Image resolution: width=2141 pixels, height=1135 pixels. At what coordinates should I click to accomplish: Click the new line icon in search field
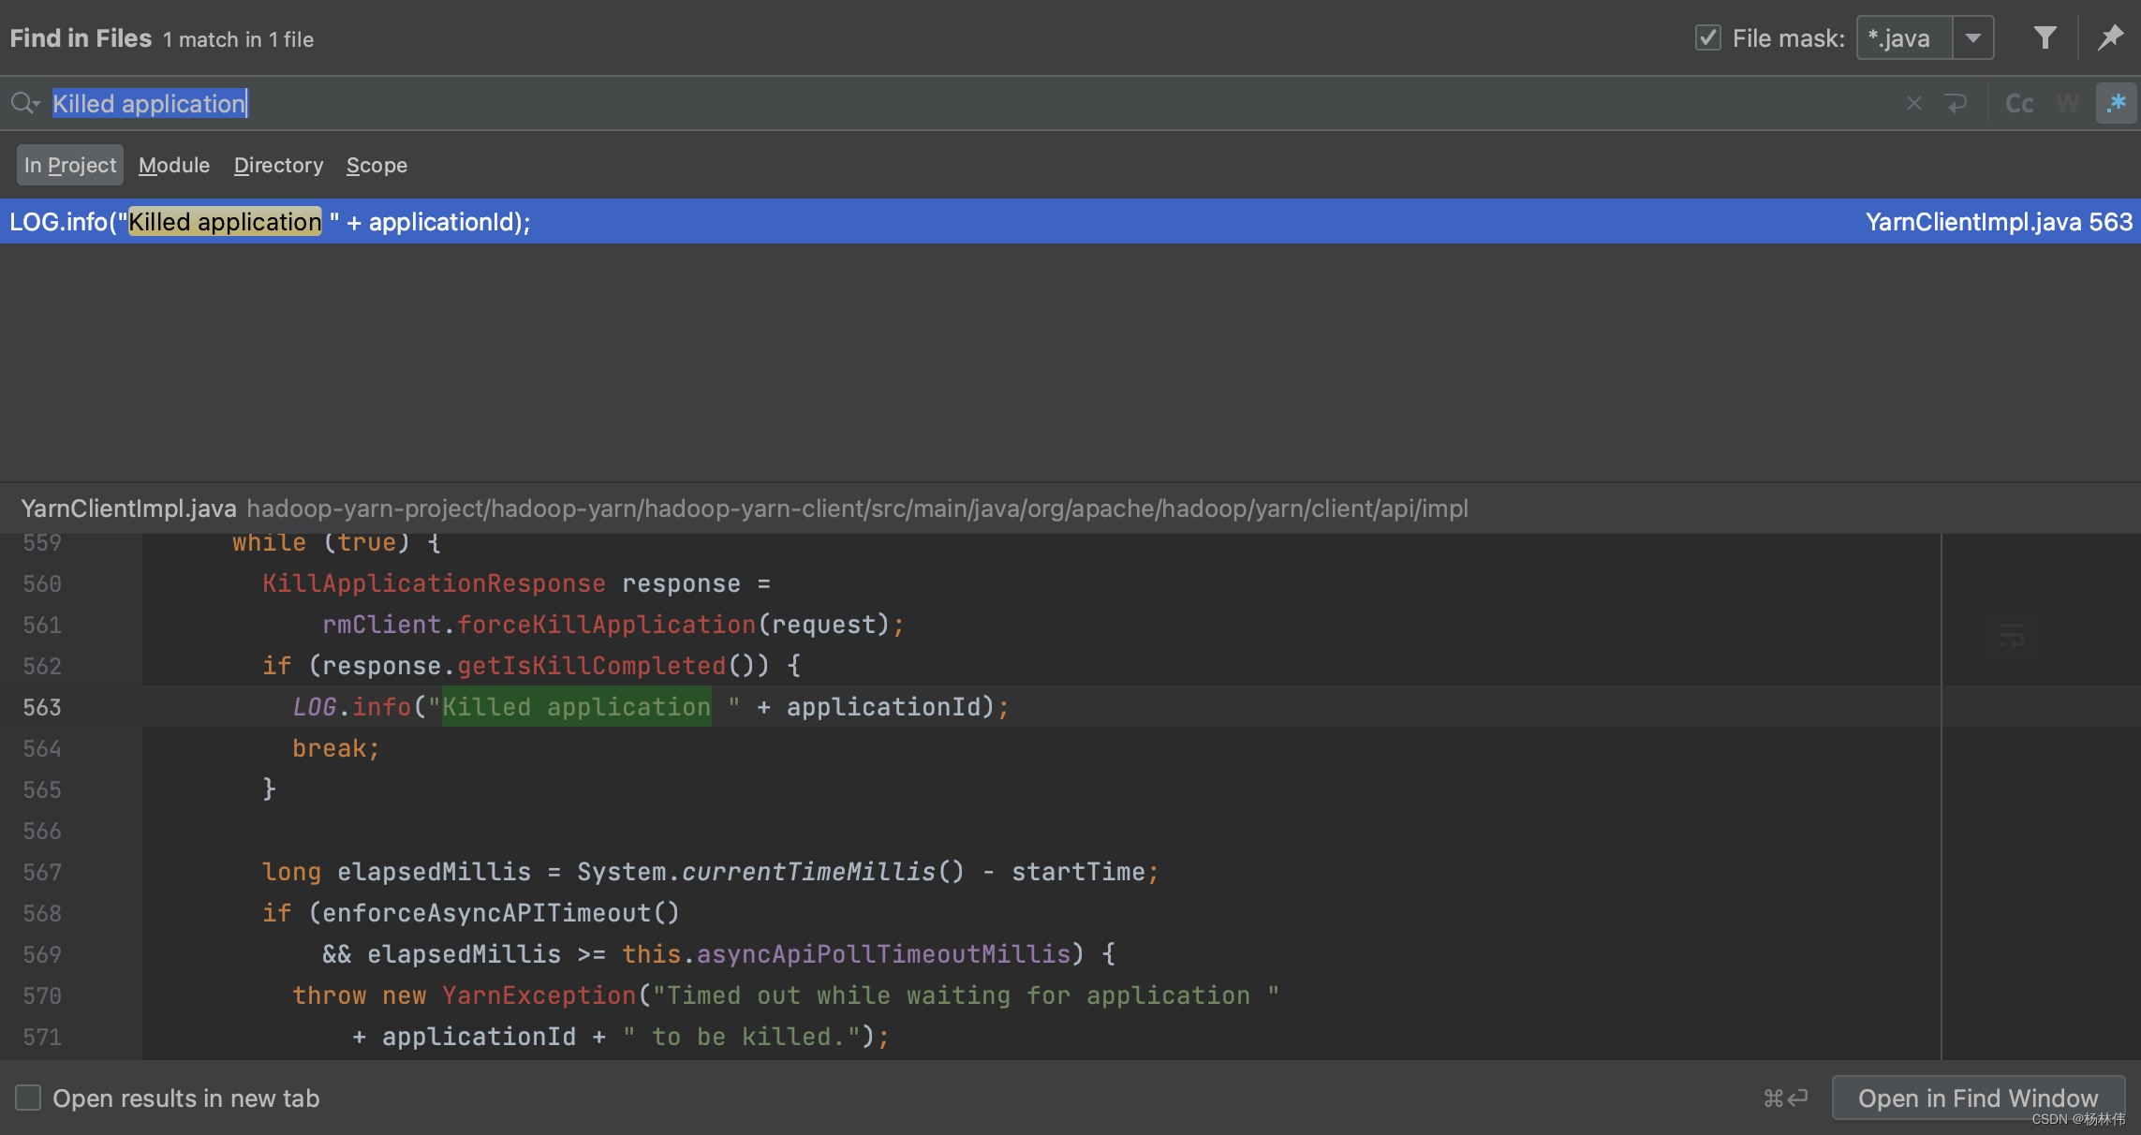coord(1956,103)
